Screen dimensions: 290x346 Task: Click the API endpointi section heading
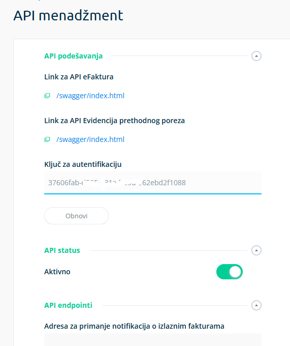[x=68, y=305]
